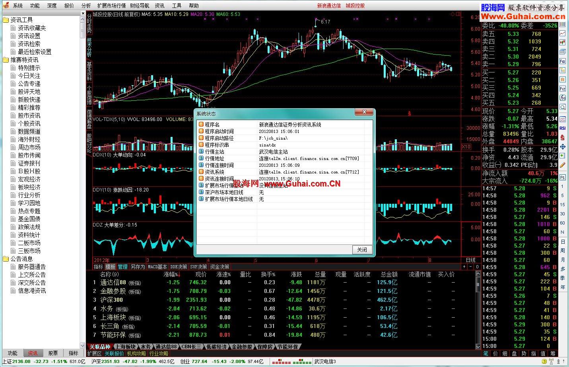Select the 机构攻略 tab

[x=136, y=353]
